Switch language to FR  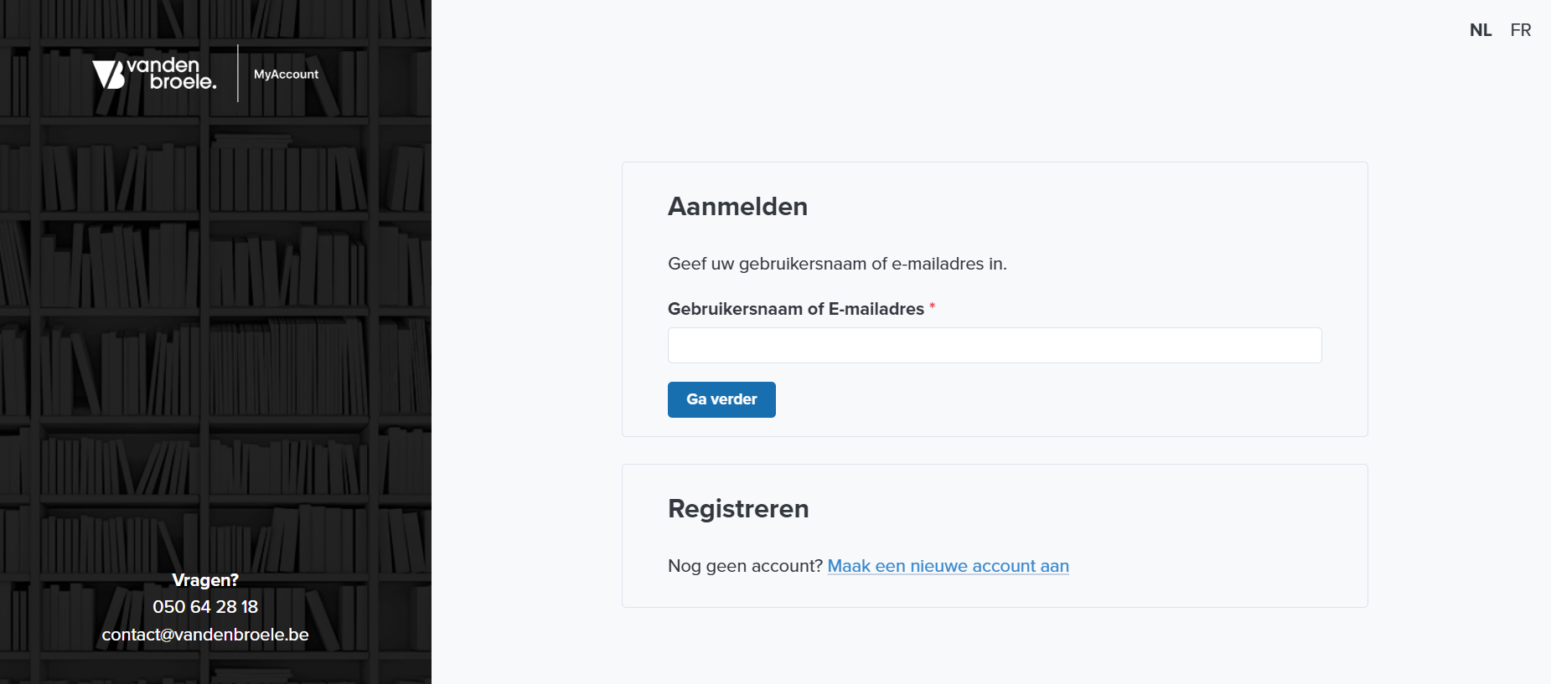[x=1520, y=30]
